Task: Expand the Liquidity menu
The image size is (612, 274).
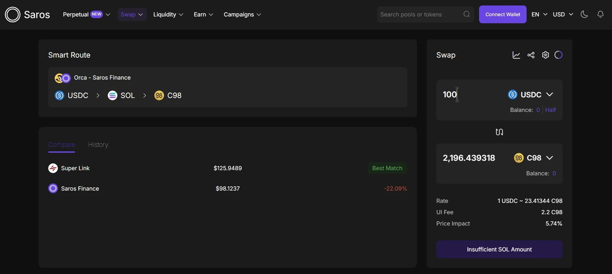Action: click(x=168, y=15)
